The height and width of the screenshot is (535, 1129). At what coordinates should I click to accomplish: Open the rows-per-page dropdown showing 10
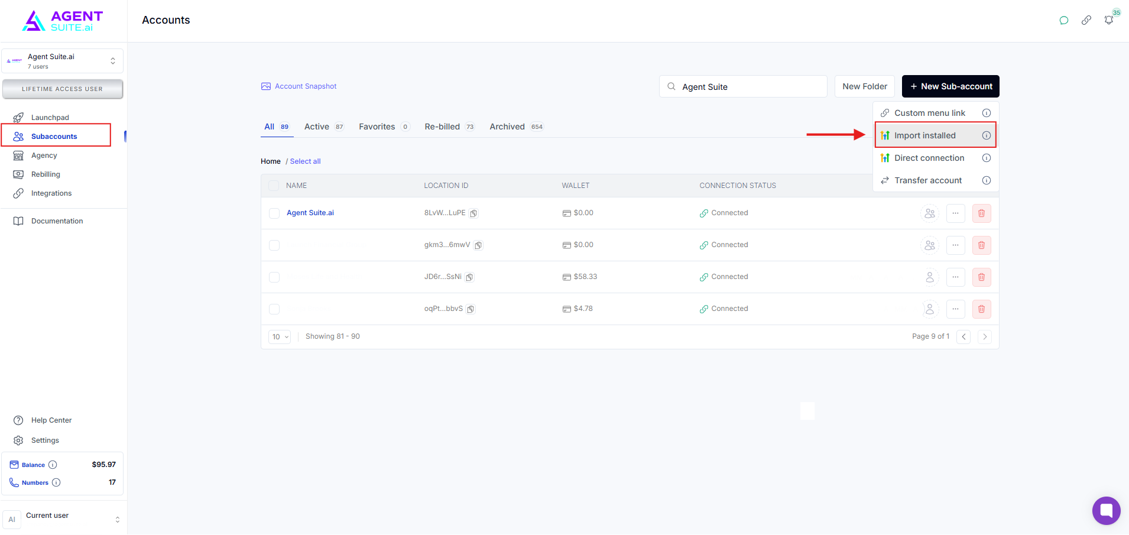(280, 337)
